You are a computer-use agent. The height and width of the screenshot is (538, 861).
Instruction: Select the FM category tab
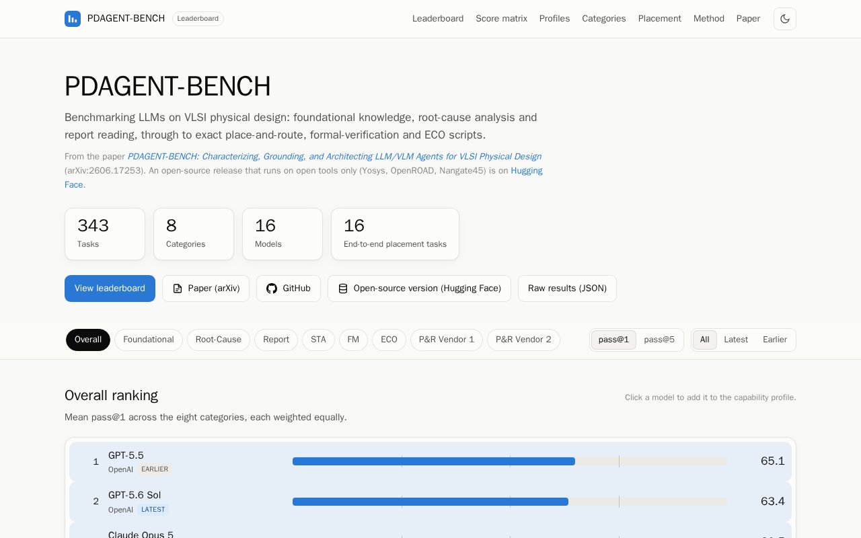coord(353,340)
